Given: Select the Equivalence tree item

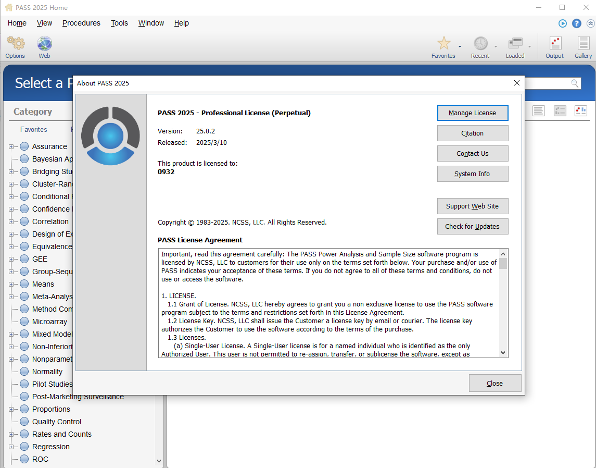Looking at the screenshot, I should 52,247.
